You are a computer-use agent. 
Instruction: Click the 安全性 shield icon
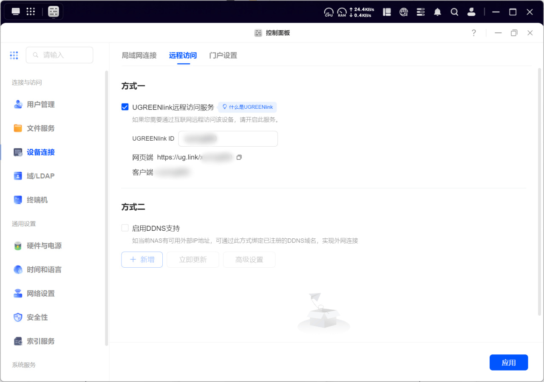coord(18,317)
